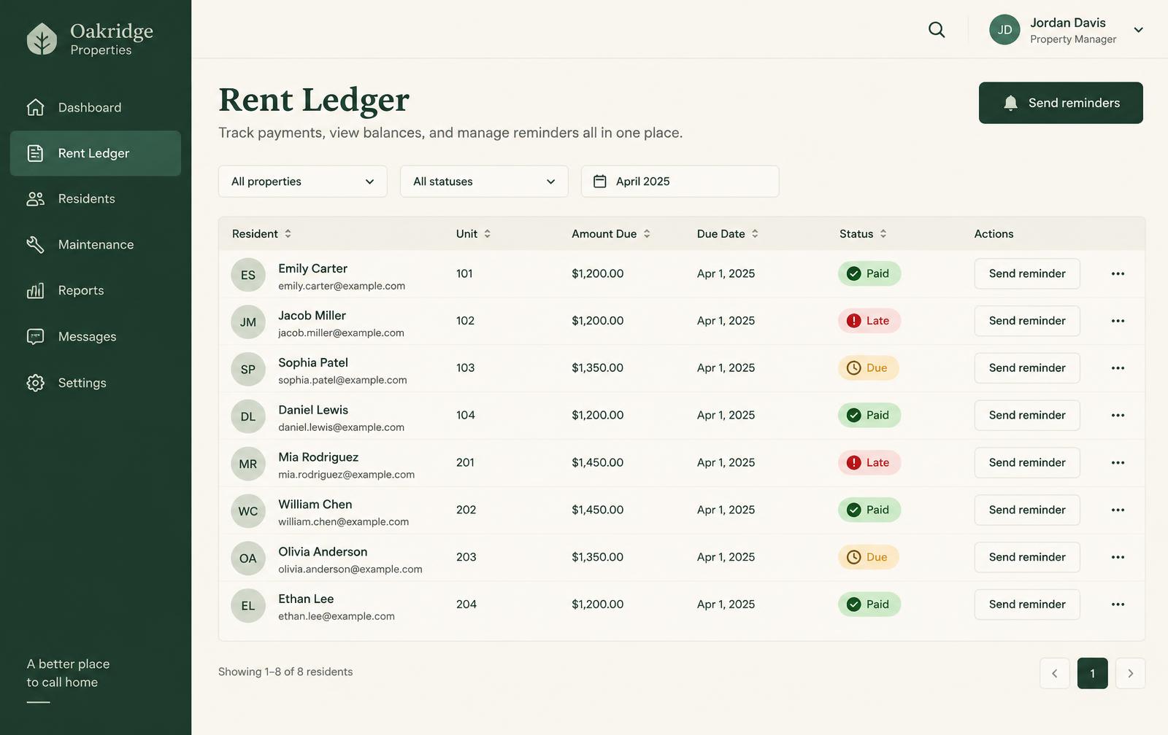Click the Late status badge for Mia Rodriguez
1168x735 pixels.
(x=869, y=463)
